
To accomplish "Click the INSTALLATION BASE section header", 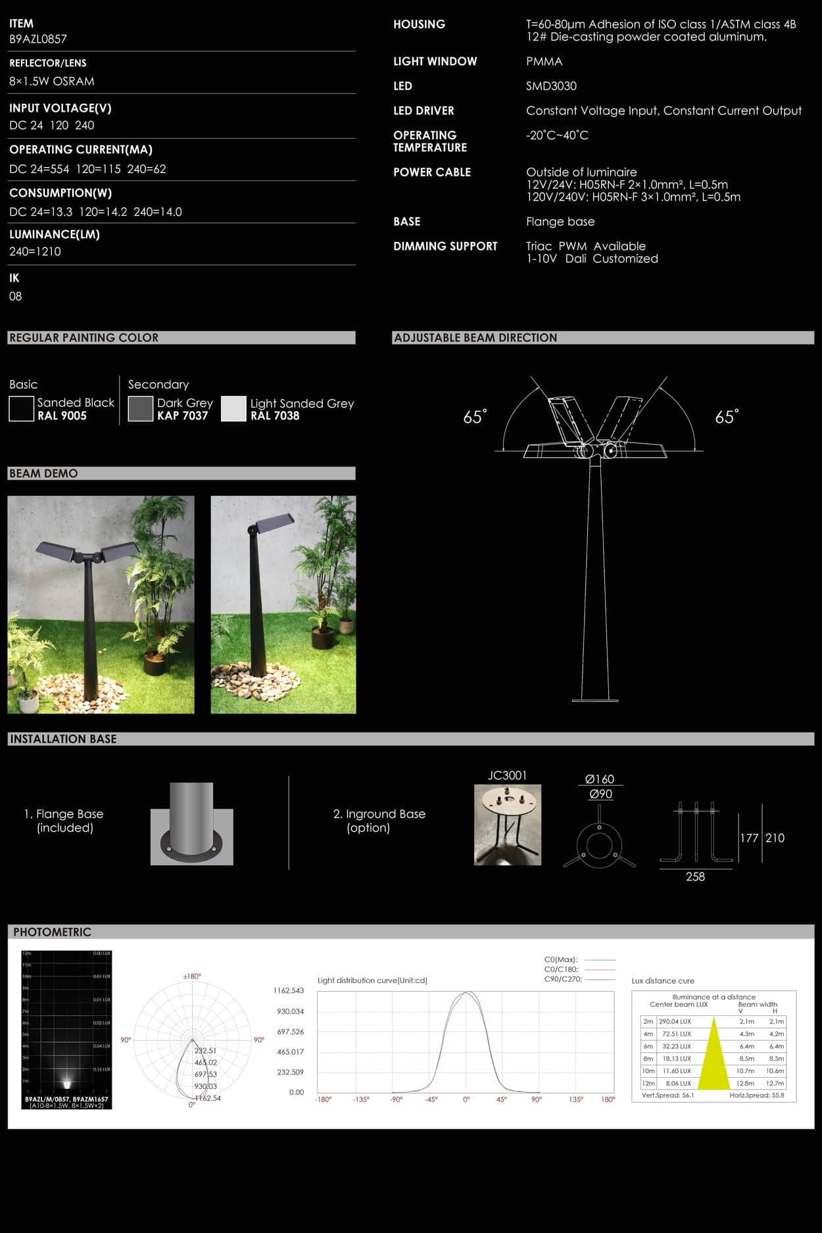I will click(63, 738).
